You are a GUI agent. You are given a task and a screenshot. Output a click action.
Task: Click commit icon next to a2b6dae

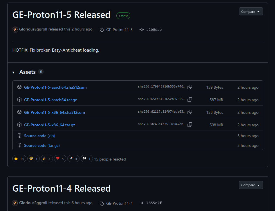tap(142, 30)
